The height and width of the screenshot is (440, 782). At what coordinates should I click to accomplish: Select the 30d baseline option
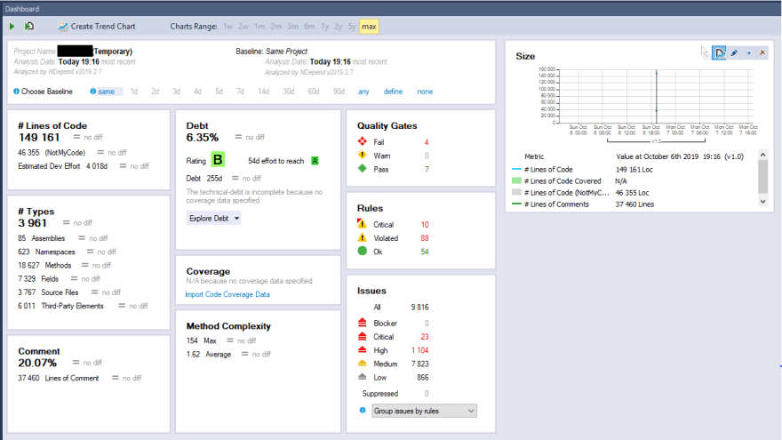(288, 92)
